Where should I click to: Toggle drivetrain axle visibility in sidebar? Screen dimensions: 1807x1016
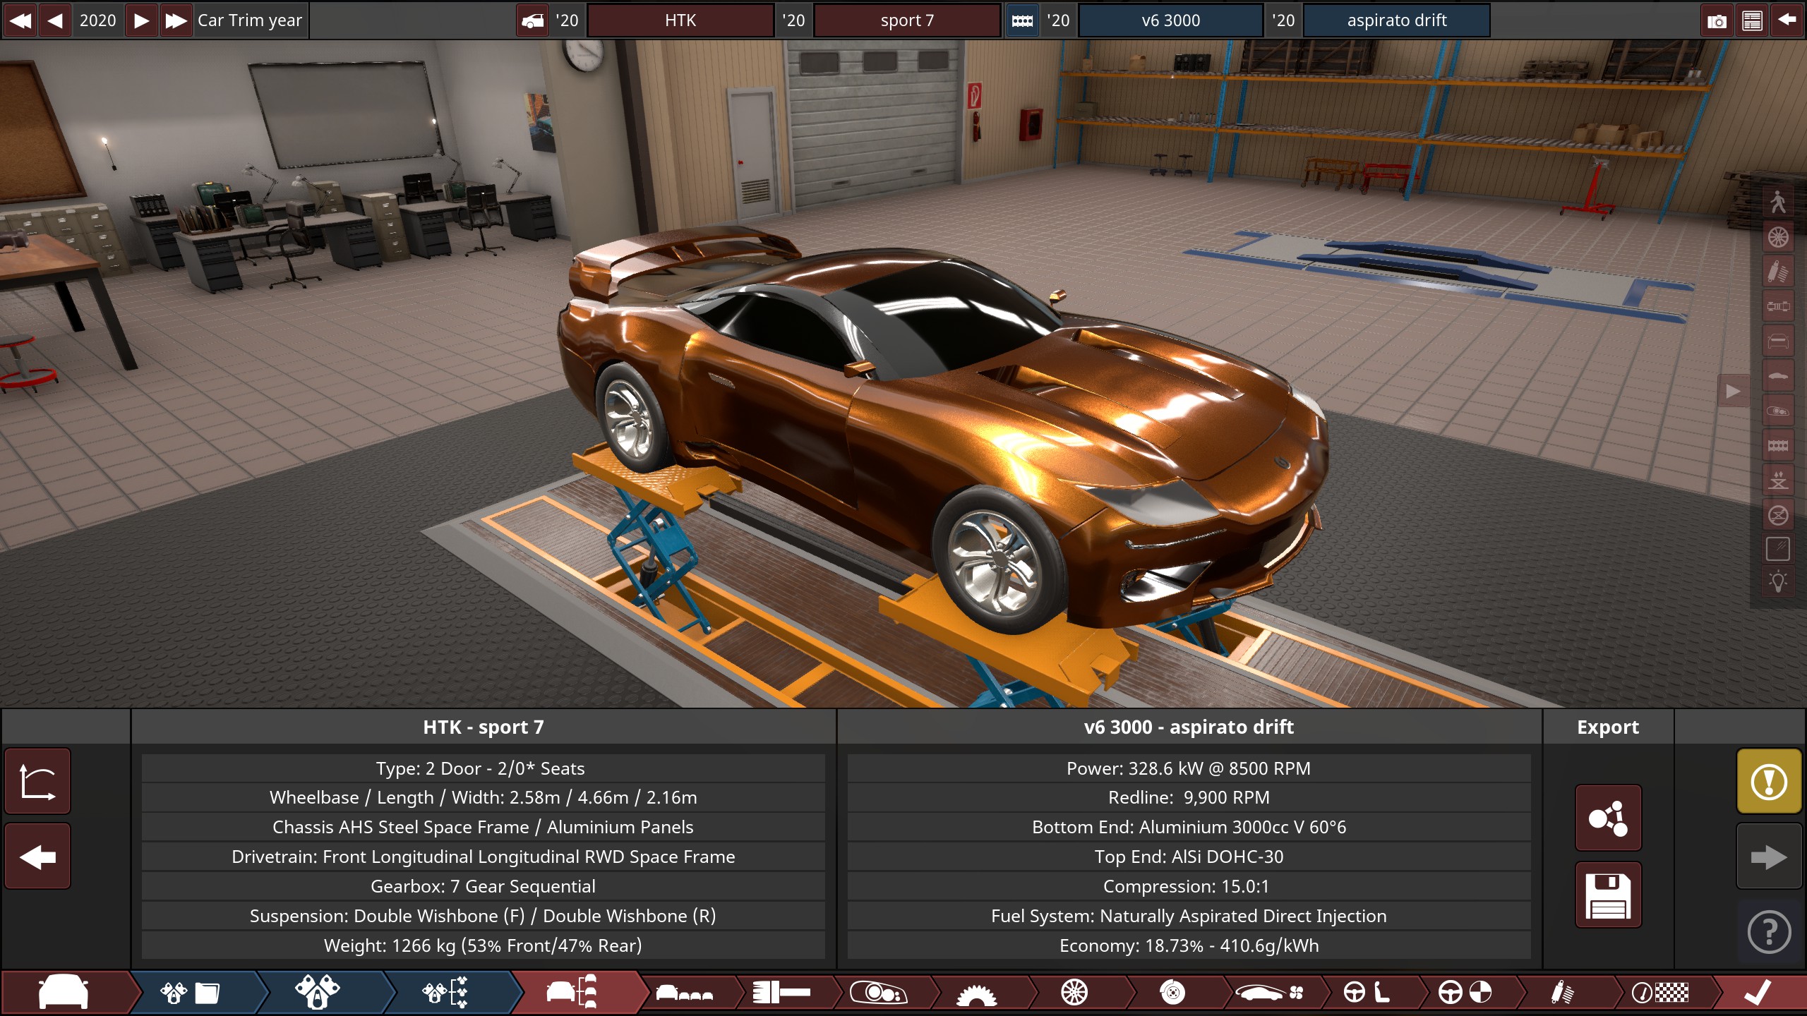click(x=1778, y=306)
